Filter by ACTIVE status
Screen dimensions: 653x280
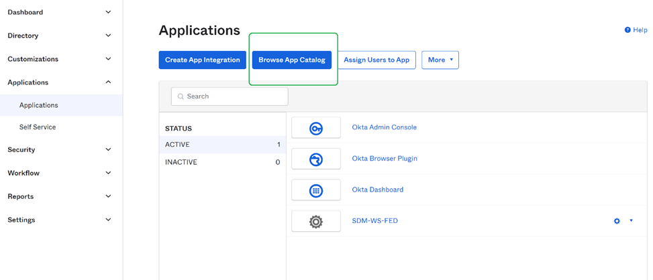(x=222, y=145)
